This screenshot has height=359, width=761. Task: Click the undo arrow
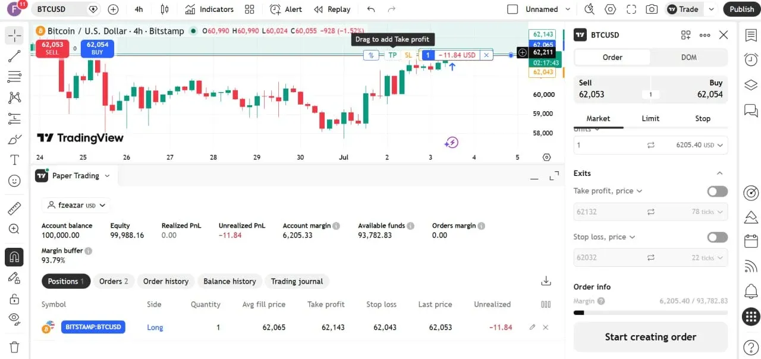point(371,10)
